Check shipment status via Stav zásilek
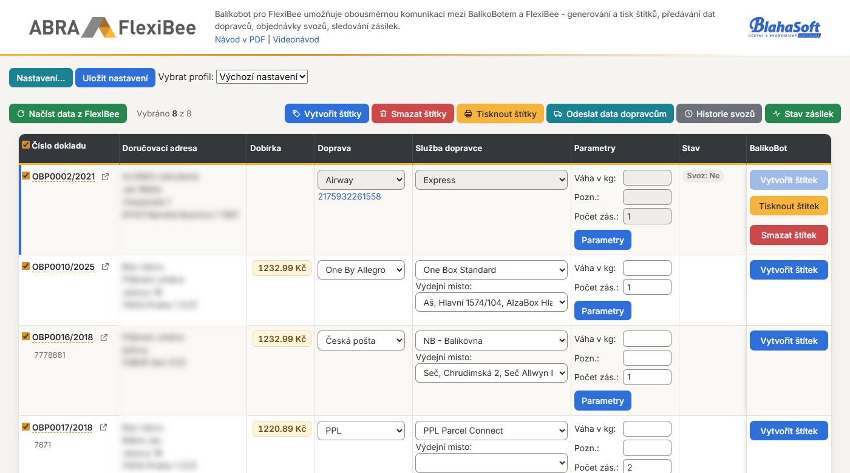The image size is (850, 473). coord(803,113)
